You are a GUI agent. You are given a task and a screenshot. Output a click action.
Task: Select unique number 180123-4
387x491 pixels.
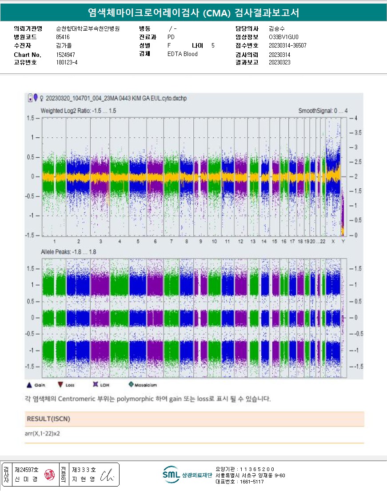67,62
